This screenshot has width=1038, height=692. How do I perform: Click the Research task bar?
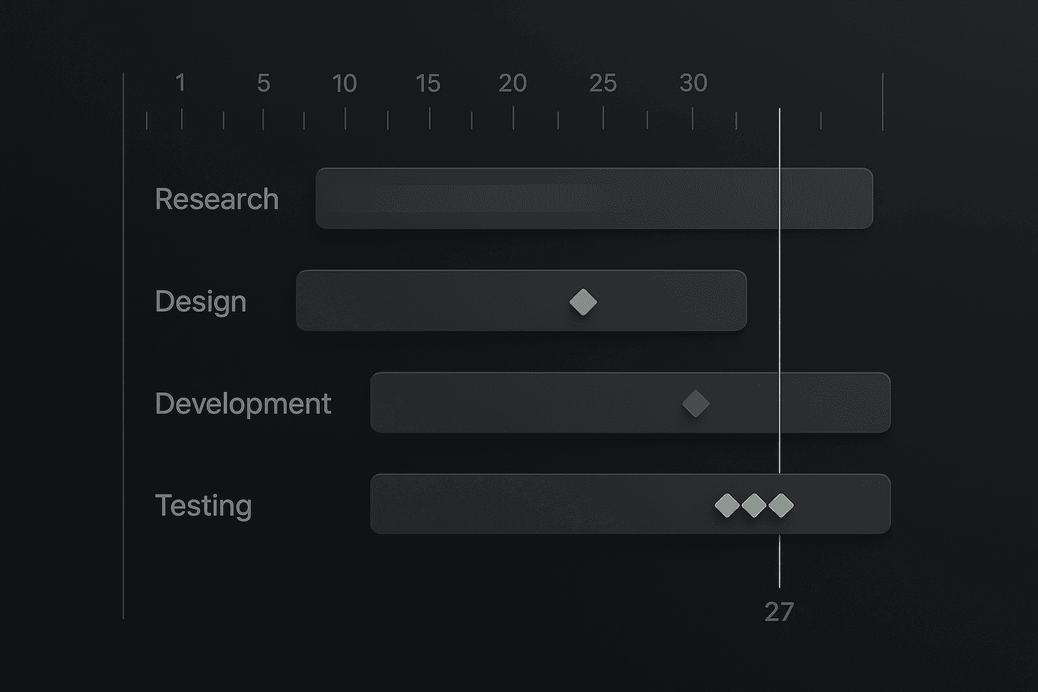(541, 199)
